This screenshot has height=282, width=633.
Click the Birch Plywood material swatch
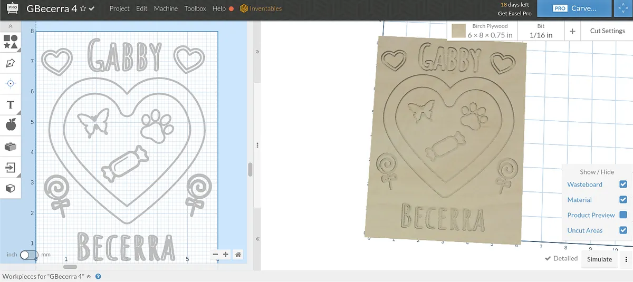tap(458, 31)
